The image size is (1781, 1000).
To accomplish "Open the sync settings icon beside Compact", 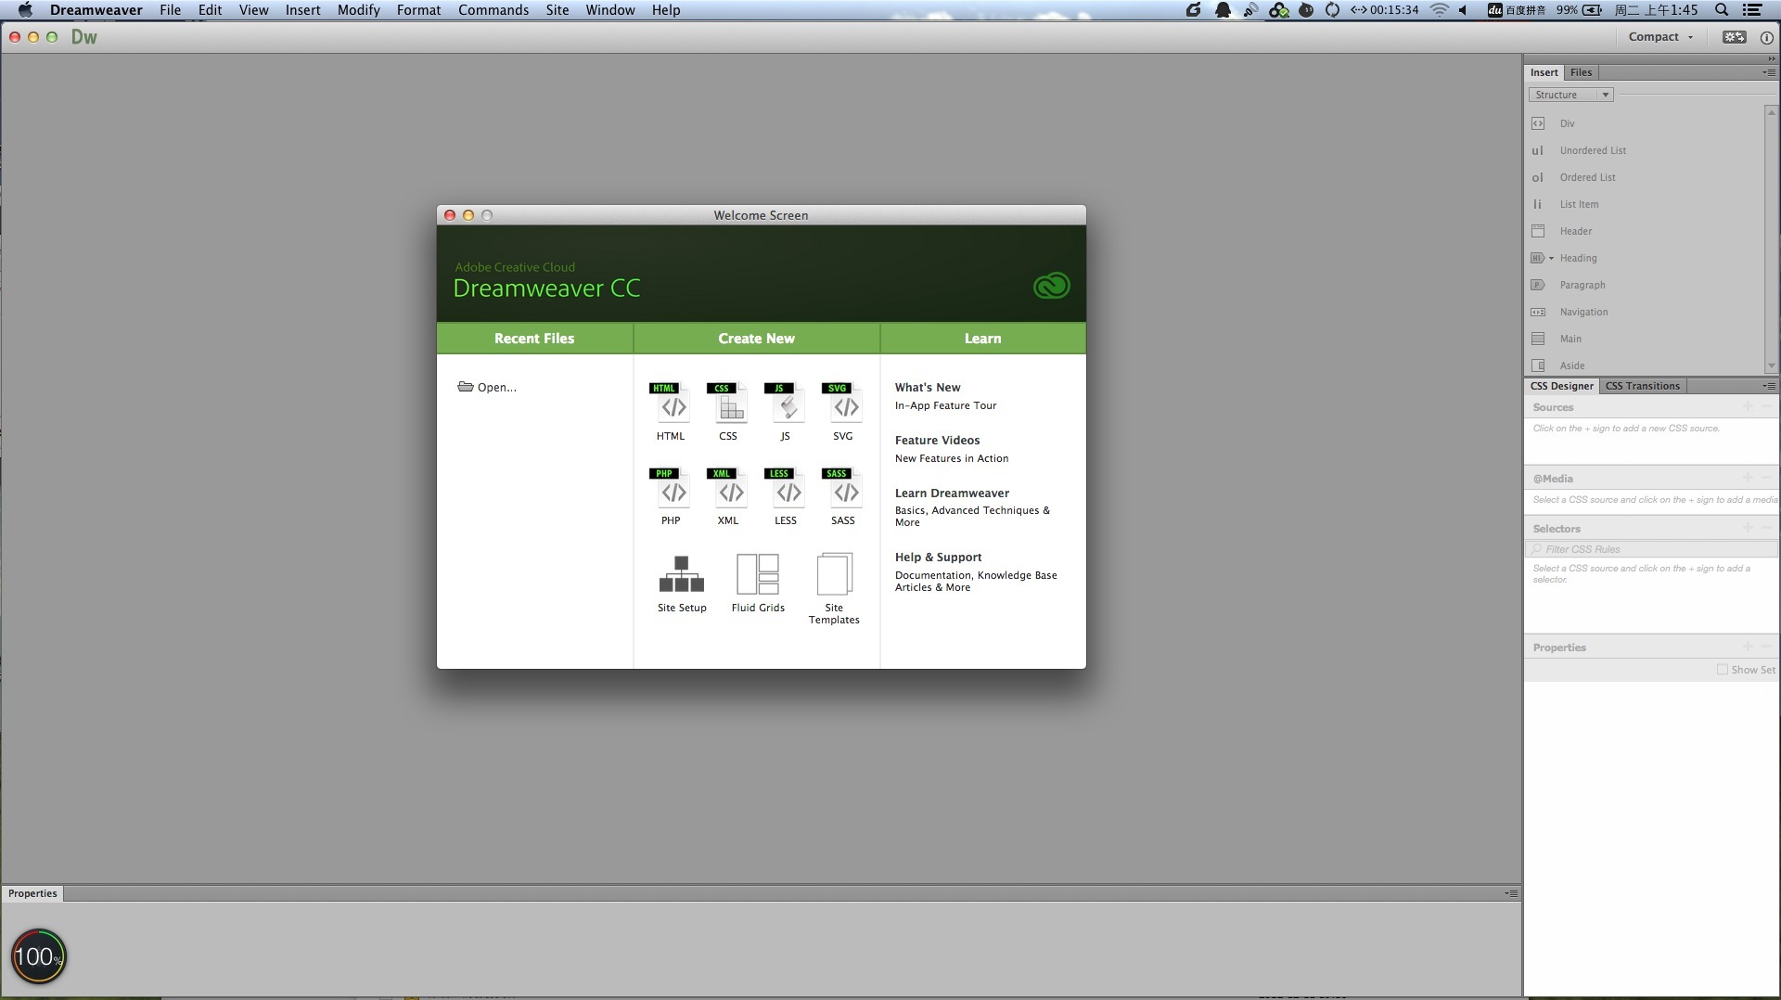I will 1734,37.
